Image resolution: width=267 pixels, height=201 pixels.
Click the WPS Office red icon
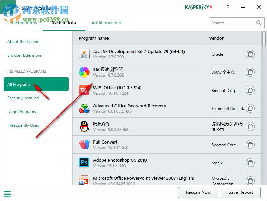pos(84,90)
